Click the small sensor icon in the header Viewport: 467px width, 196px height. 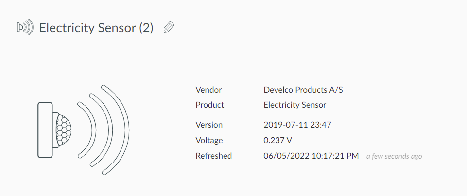[x=25, y=27]
